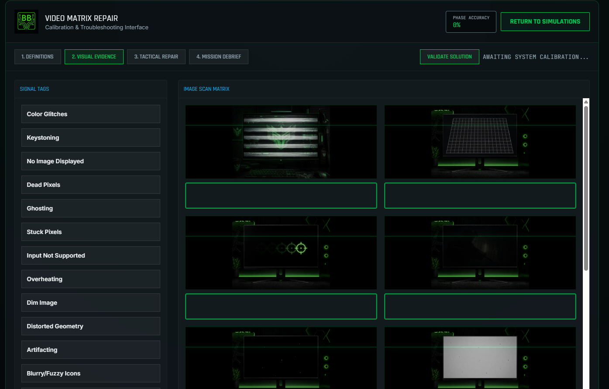
Task: Click the Calibration & Troubleshooting Interface subtitle
Action: coord(97,27)
